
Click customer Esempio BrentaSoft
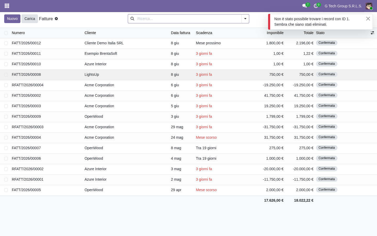click(101, 53)
